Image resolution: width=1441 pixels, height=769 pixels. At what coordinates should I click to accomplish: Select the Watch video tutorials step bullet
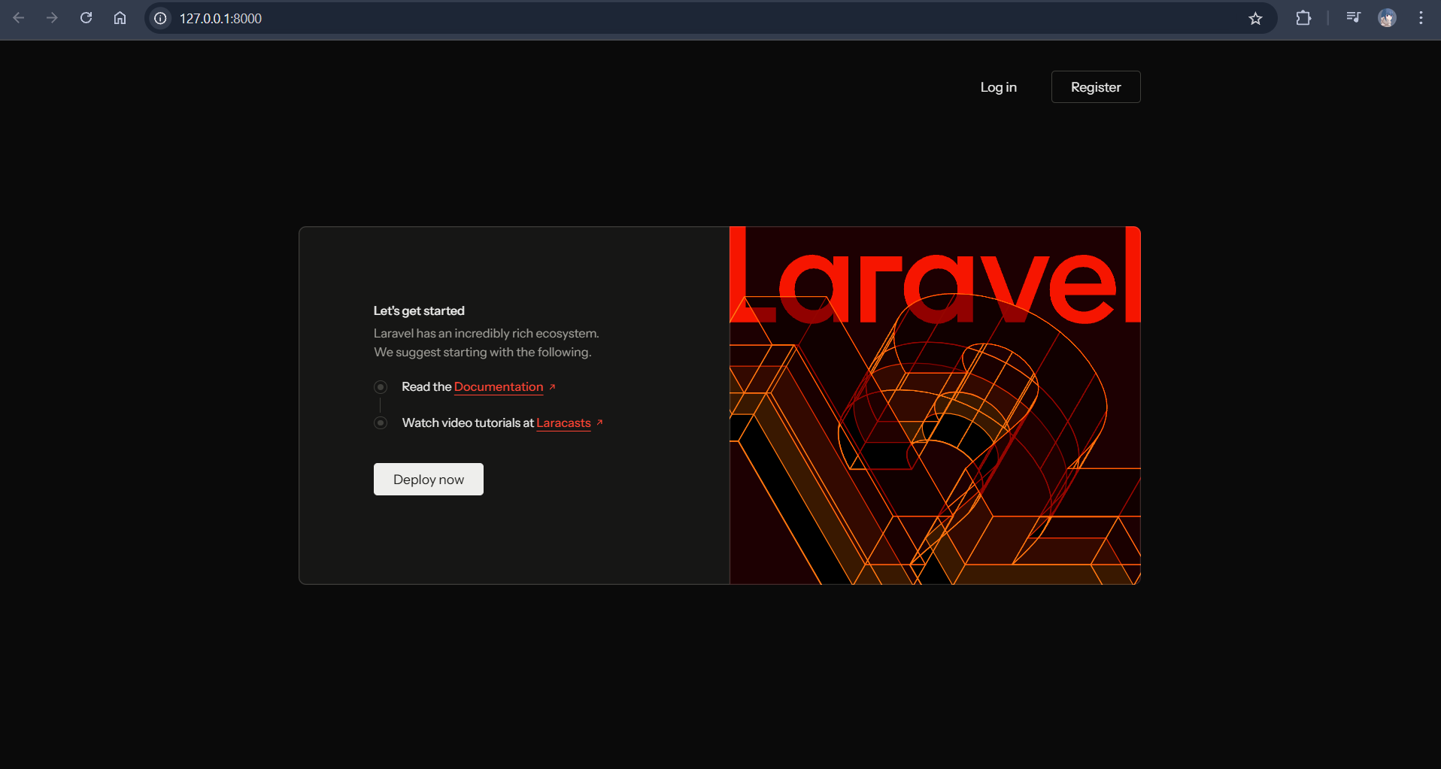pyautogui.click(x=381, y=422)
